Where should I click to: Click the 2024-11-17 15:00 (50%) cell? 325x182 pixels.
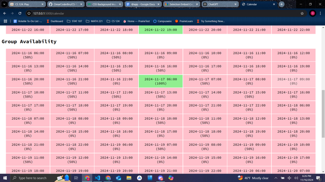tap(249, 94)
